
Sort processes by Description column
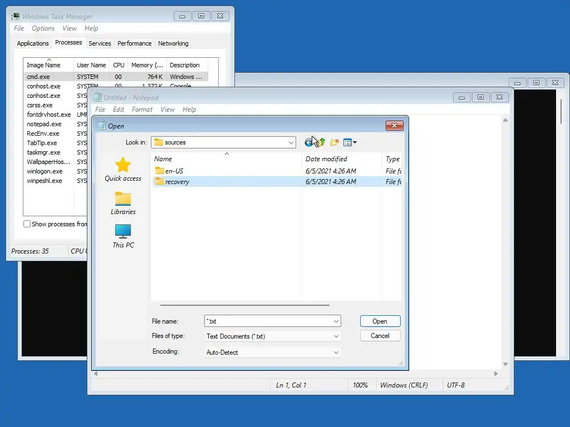[187, 65]
